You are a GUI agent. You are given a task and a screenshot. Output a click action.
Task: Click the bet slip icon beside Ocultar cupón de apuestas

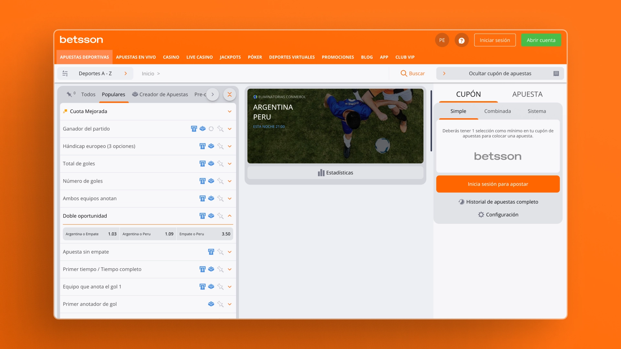coord(556,74)
